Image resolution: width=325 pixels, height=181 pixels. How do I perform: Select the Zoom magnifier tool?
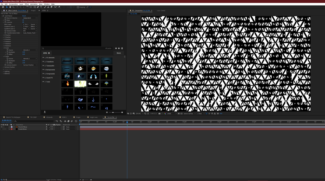pos(13,7)
